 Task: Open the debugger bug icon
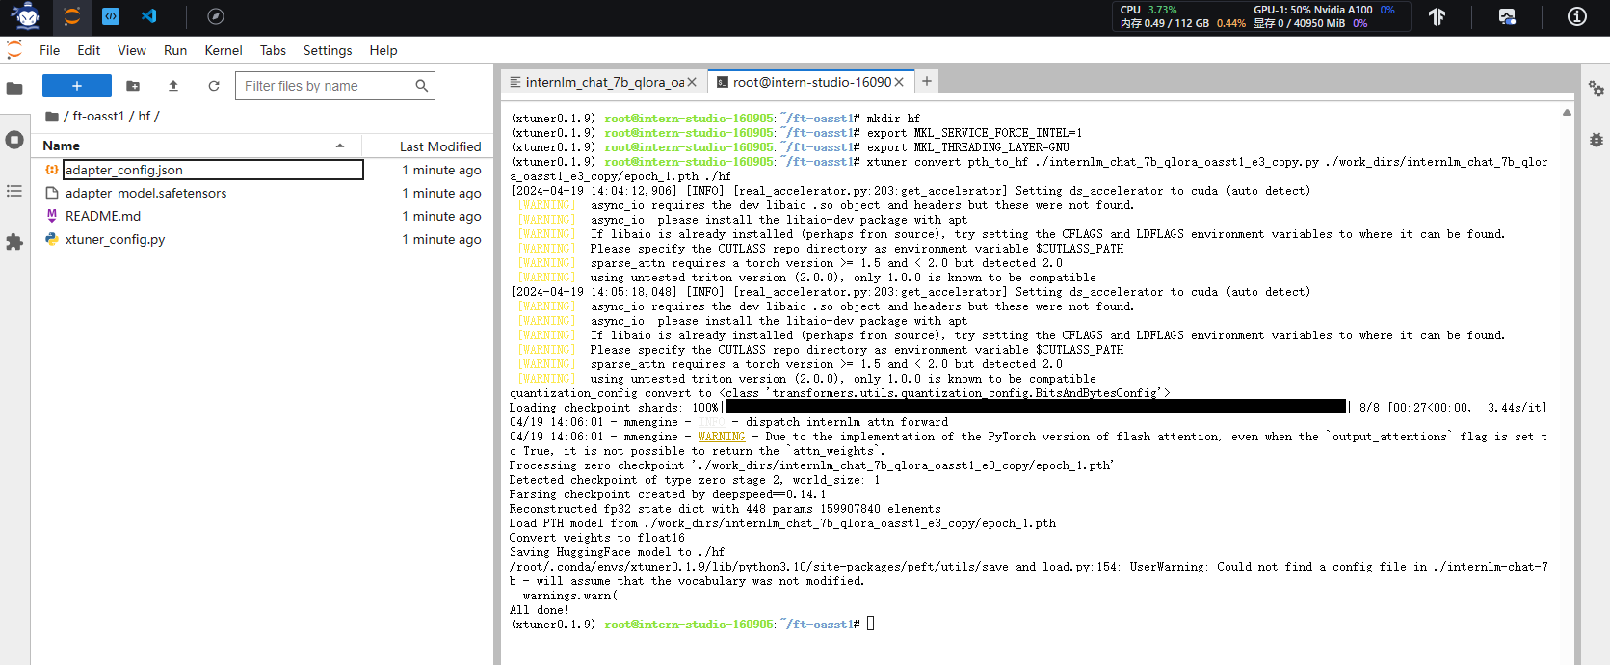coord(1596,140)
